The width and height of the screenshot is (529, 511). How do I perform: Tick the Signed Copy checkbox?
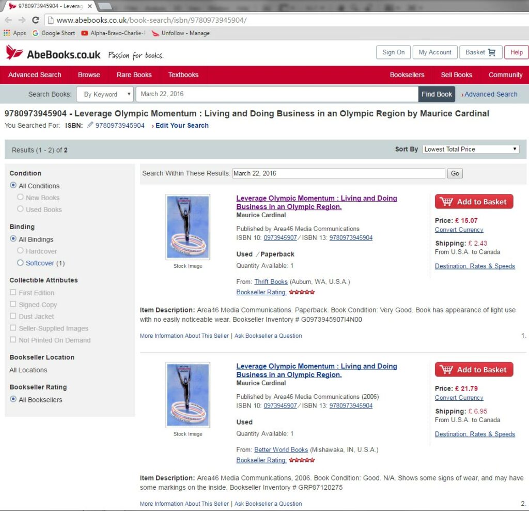click(x=13, y=304)
